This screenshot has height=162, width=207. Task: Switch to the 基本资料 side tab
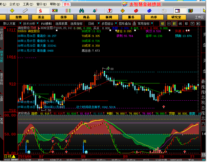click(2, 79)
